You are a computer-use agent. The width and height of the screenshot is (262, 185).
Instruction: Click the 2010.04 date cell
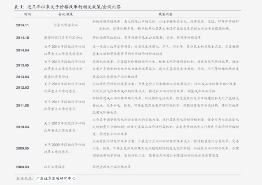click(x=22, y=127)
